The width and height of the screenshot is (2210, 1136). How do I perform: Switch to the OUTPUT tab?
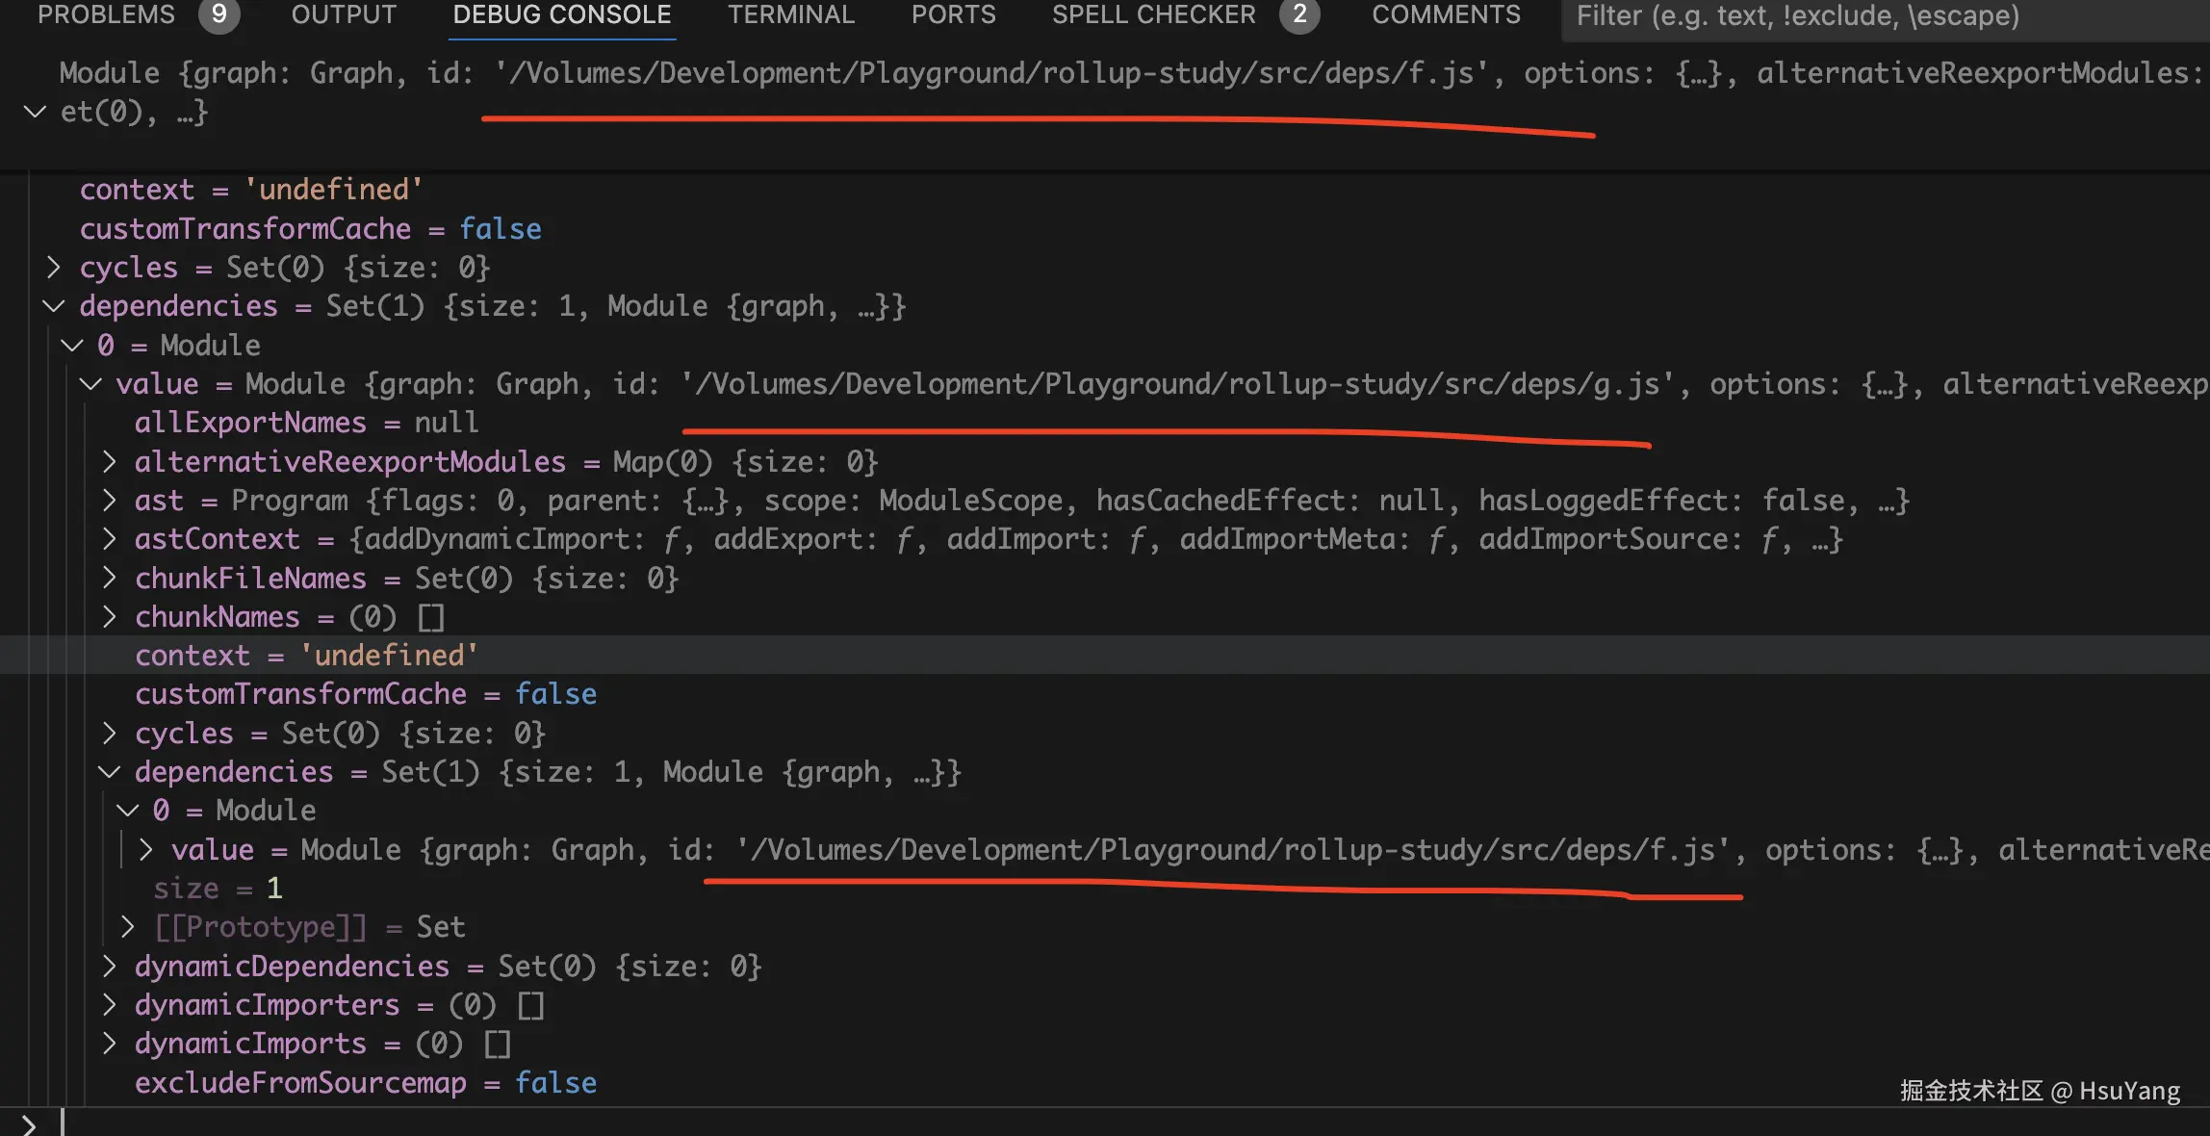pos(344,14)
